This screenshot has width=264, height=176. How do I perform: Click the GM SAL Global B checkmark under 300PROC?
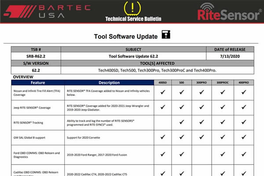(x=223, y=137)
